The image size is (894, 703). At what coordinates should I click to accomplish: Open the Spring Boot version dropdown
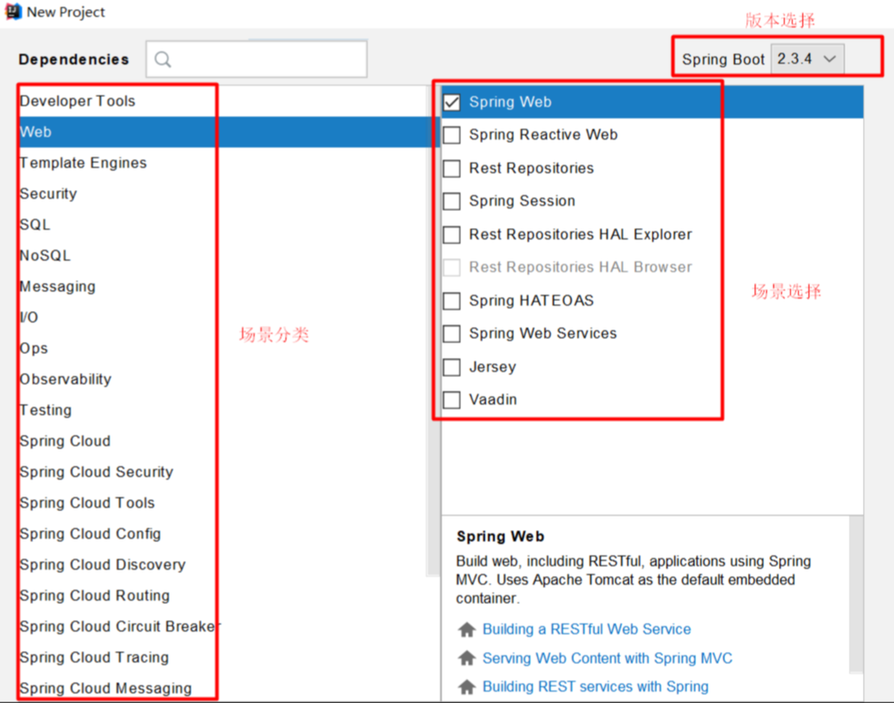[x=807, y=58]
